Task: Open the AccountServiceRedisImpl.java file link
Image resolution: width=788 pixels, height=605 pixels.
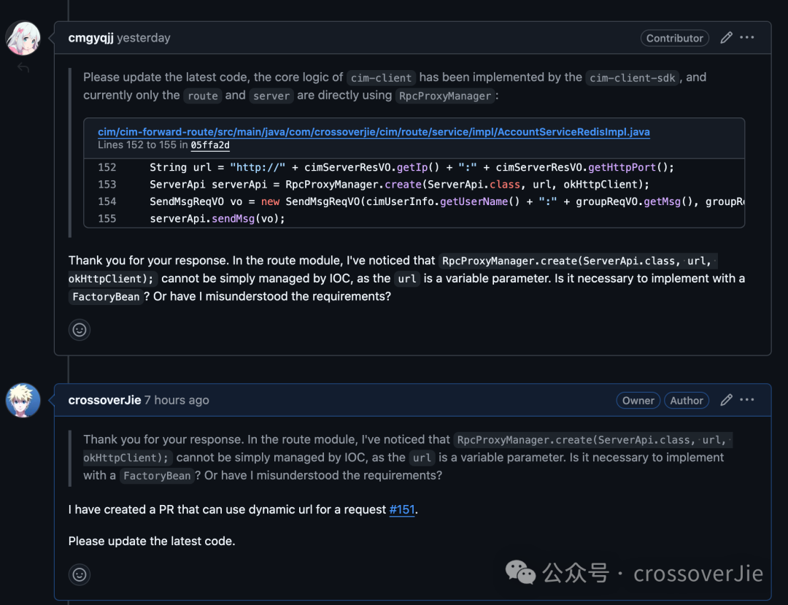Action: pyautogui.click(x=374, y=131)
